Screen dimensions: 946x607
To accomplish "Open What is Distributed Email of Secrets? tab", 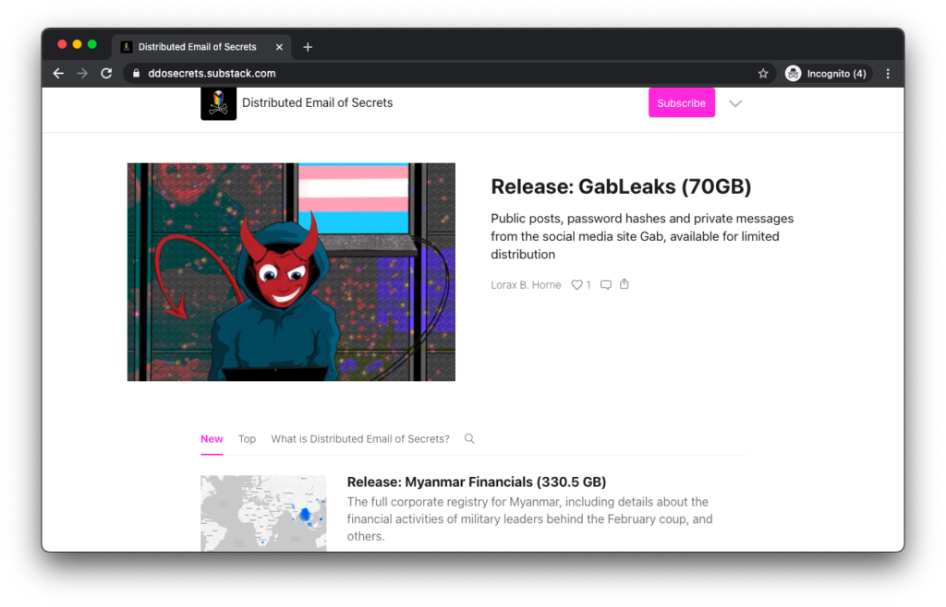I will (360, 439).
